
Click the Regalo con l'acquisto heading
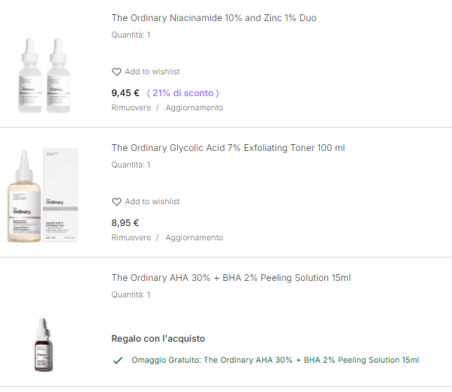coord(158,339)
